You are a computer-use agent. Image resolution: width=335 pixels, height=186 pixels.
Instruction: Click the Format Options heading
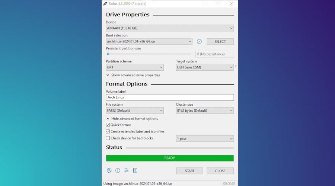[127, 84]
